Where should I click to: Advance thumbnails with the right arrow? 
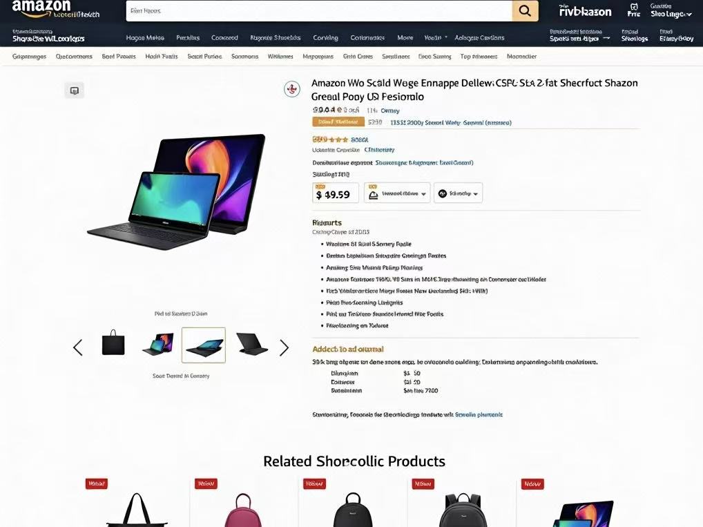285,347
